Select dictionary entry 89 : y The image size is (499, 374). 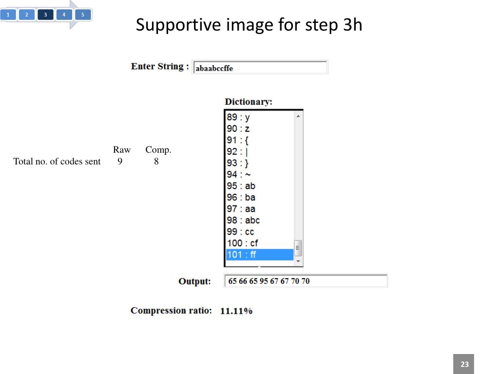point(260,117)
